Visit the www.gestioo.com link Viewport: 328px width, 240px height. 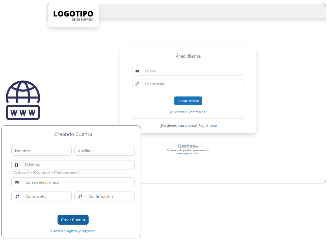click(188, 153)
